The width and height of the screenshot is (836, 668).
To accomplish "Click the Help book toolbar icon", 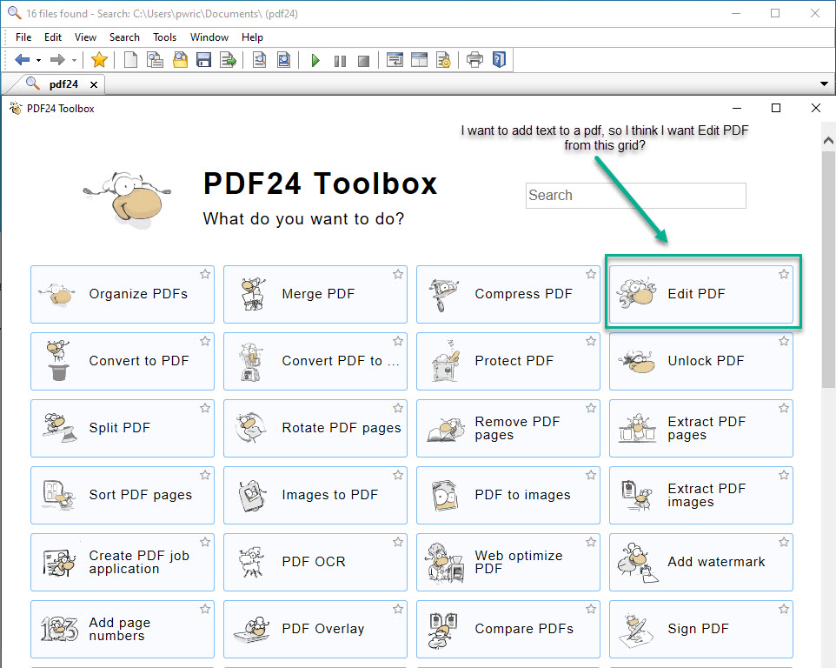I will (x=499, y=60).
